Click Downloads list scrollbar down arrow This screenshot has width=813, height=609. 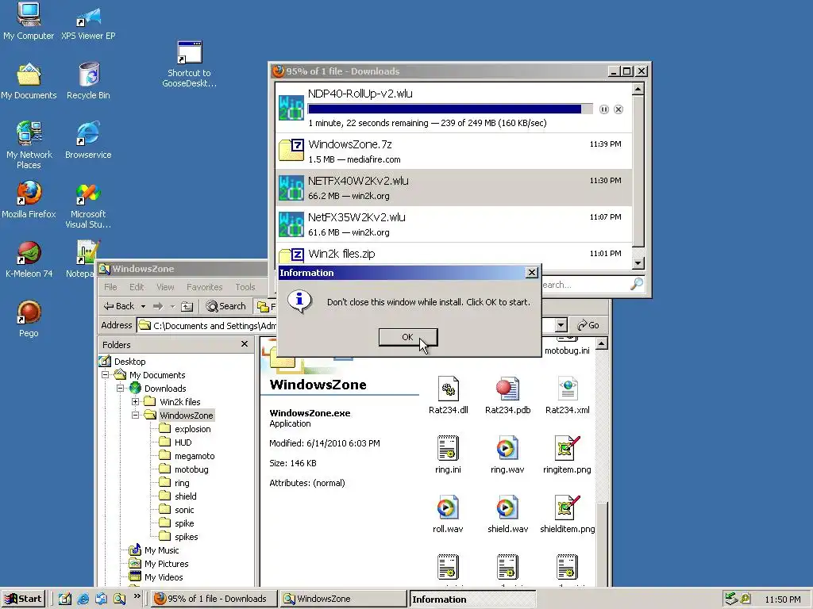[638, 263]
